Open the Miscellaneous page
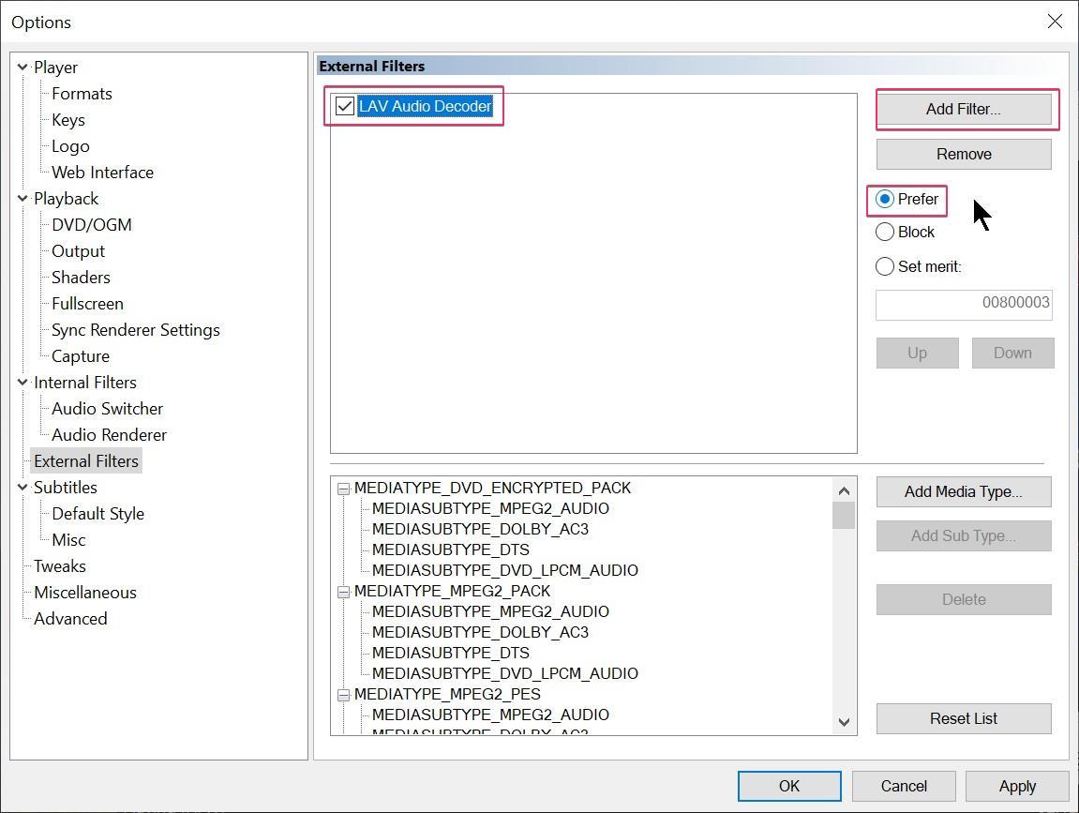The width and height of the screenshot is (1079, 813). (85, 592)
